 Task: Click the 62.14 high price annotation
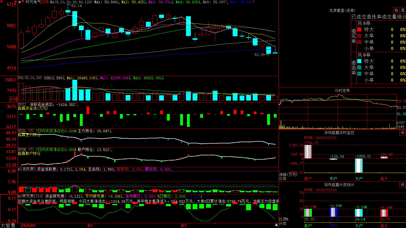[x=77, y=6]
